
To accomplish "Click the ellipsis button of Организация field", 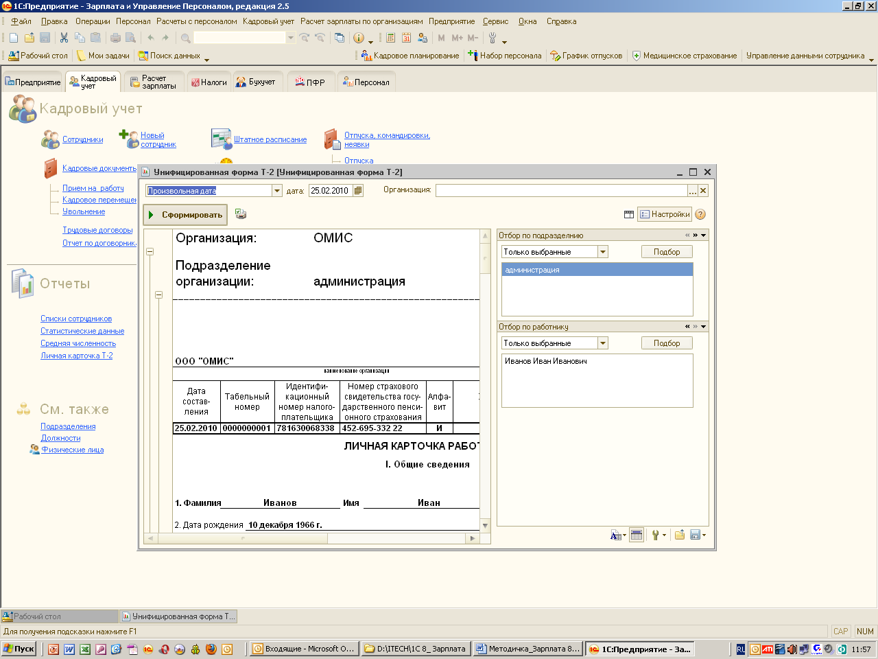I will click(693, 191).
